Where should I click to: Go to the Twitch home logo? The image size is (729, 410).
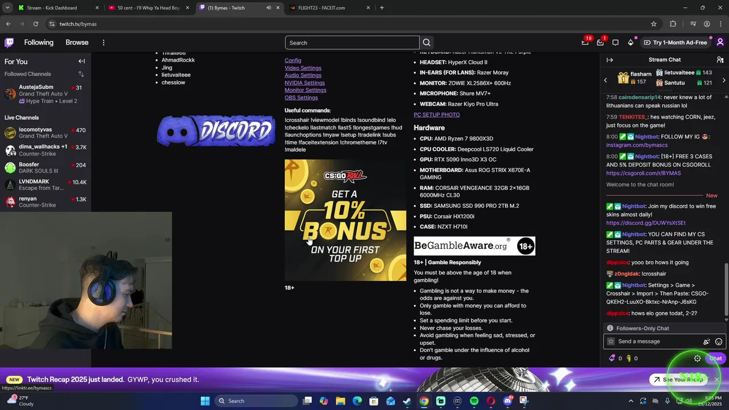pos(9,42)
